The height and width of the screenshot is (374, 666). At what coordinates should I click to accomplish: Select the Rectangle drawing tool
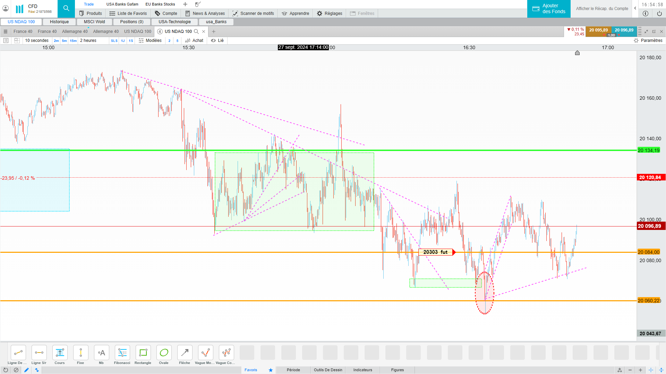pos(143,353)
